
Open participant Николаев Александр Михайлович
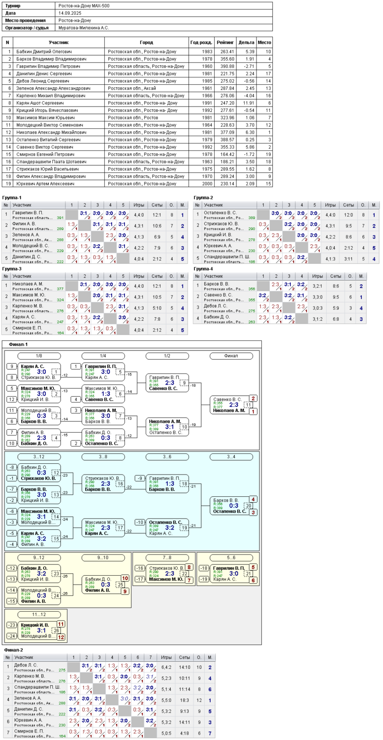[x=44, y=132]
